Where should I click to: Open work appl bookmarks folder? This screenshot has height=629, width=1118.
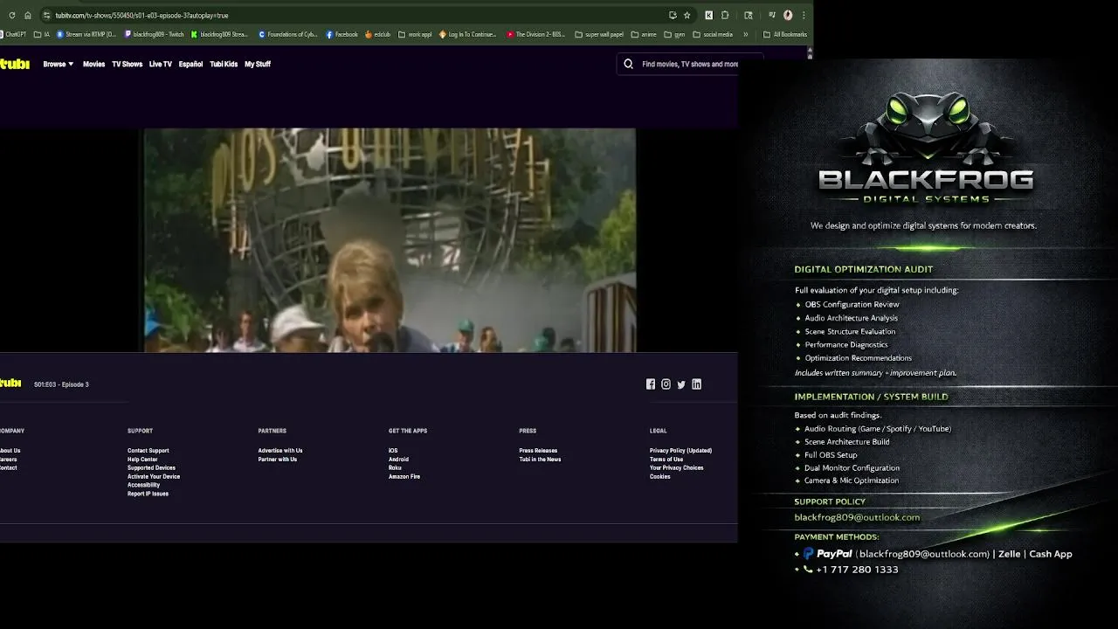(415, 34)
